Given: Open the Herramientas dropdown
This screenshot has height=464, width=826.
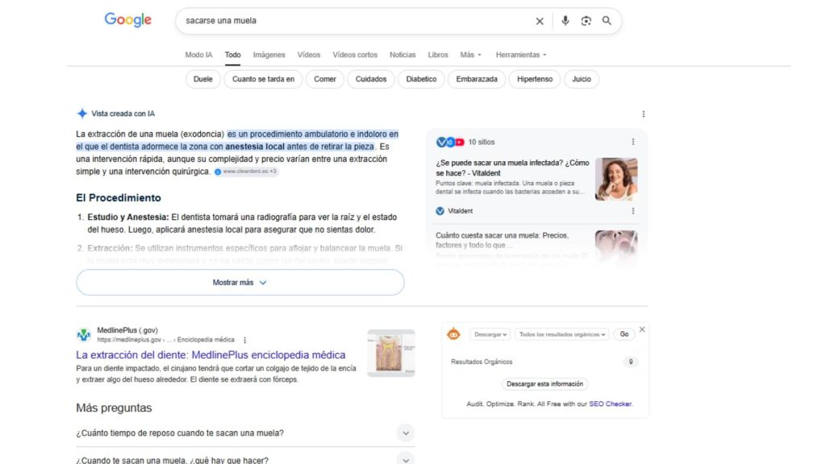Looking at the screenshot, I should 521,55.
